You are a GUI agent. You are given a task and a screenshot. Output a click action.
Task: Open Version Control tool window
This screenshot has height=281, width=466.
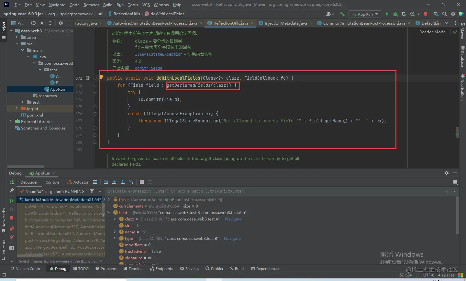coord(27,269)
